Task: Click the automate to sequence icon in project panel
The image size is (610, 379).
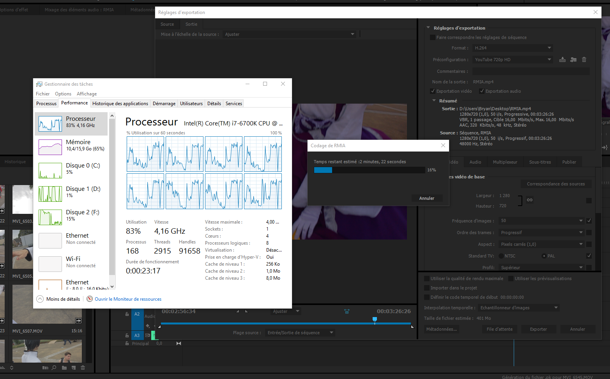Action: pyautogui.click(x=45, y=367)
